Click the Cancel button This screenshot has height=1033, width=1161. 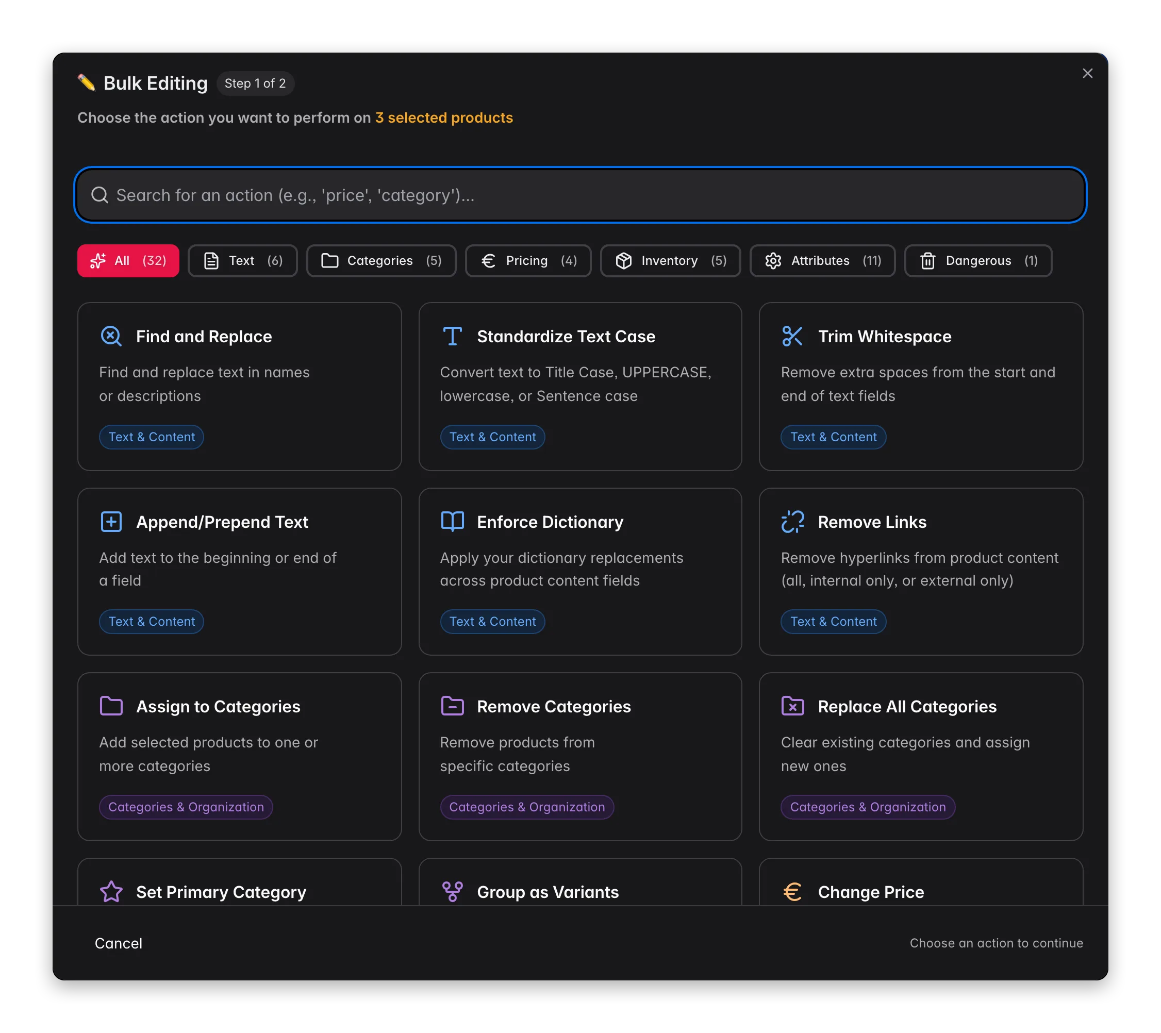click(118, 943)
